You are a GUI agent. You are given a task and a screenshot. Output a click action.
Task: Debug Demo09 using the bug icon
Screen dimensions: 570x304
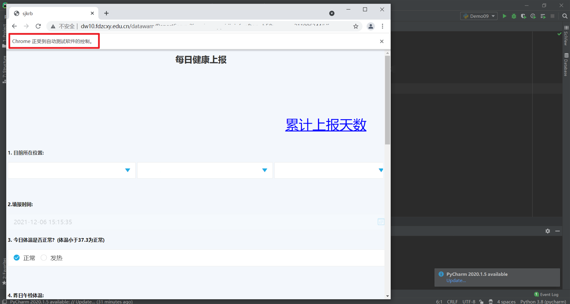point(514,16)
